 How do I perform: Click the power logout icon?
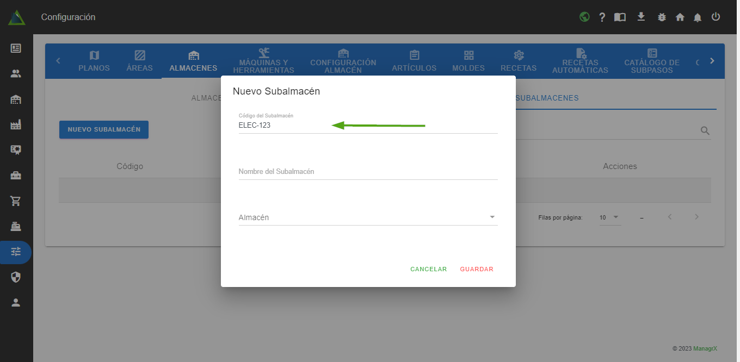pos(716,17)
